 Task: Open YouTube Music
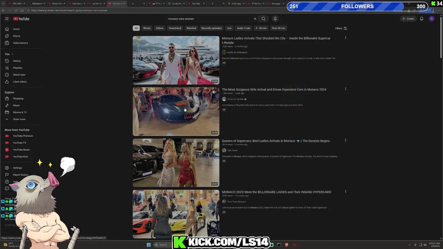(21, 150)
